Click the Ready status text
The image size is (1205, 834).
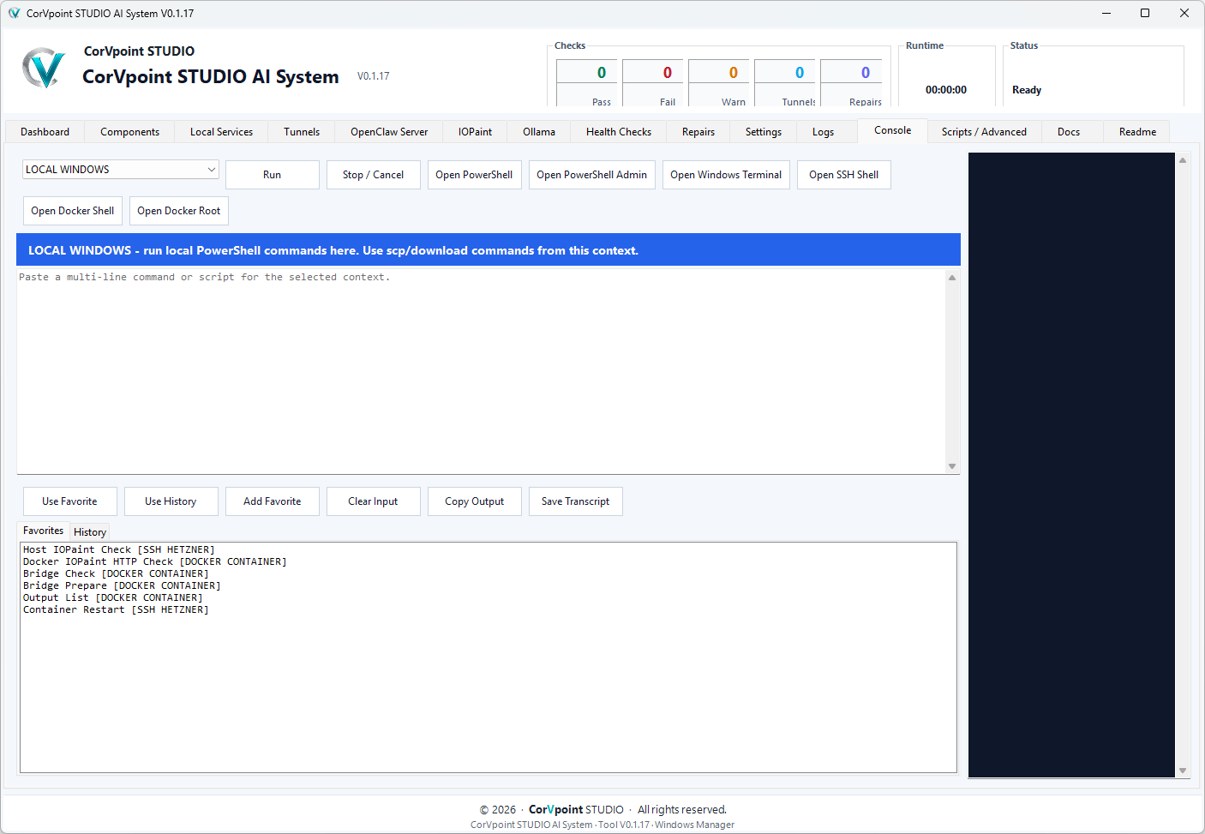point(1027,90)
